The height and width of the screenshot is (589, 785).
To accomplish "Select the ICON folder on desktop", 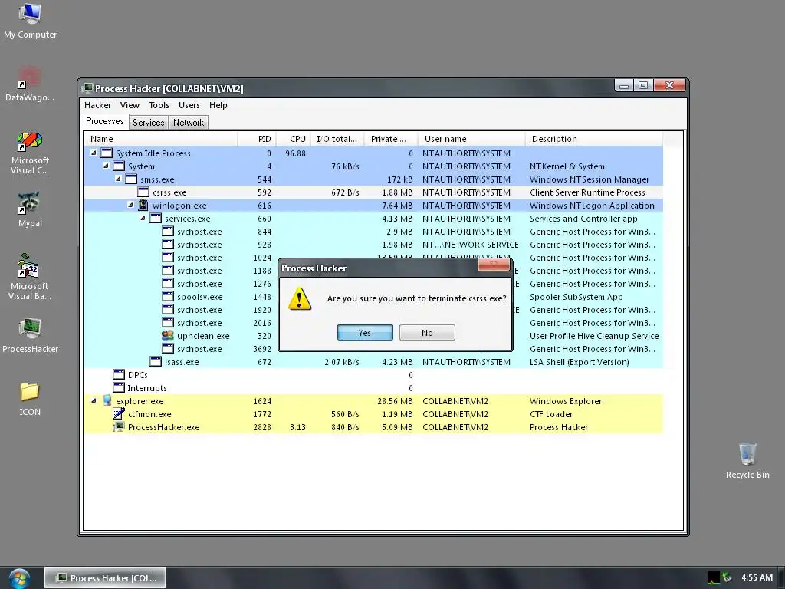I will click(x=30, y=399).
